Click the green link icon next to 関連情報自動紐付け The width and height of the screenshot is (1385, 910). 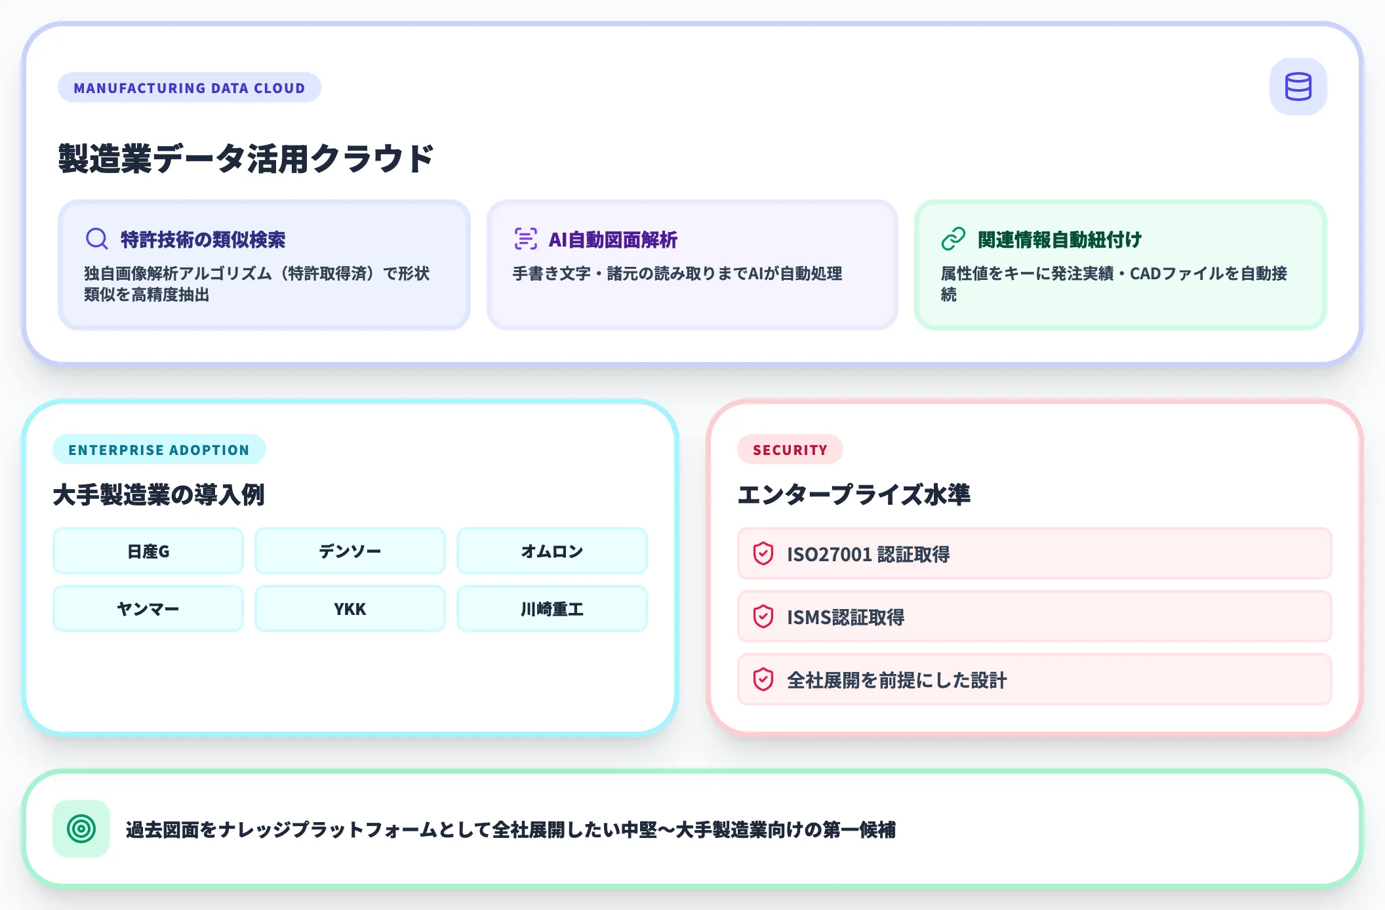click(x=954, y=240)
